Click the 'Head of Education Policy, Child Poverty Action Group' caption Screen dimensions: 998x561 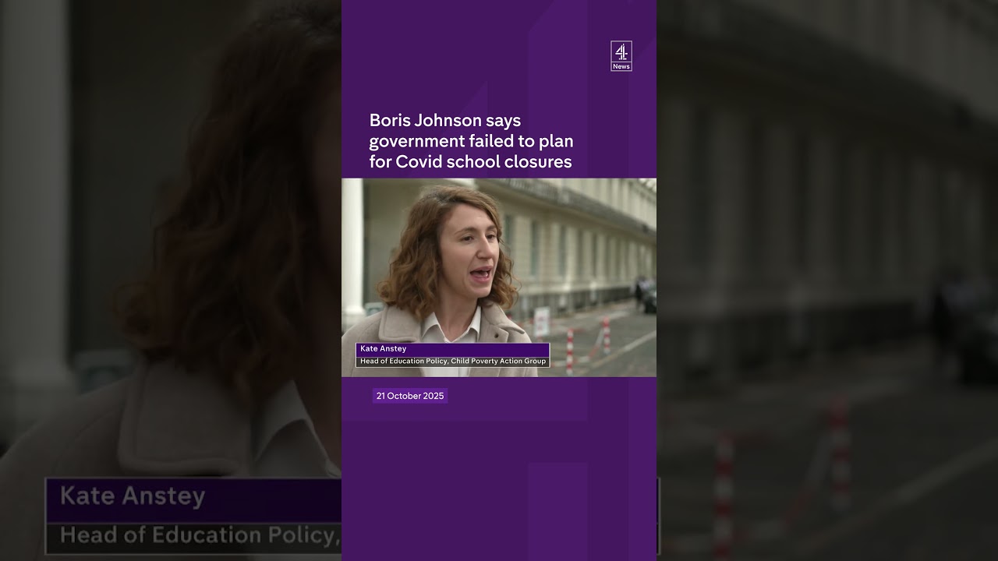click(x=453, y=362)
